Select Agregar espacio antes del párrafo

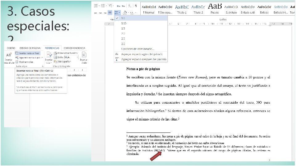[x=141, y=54]
